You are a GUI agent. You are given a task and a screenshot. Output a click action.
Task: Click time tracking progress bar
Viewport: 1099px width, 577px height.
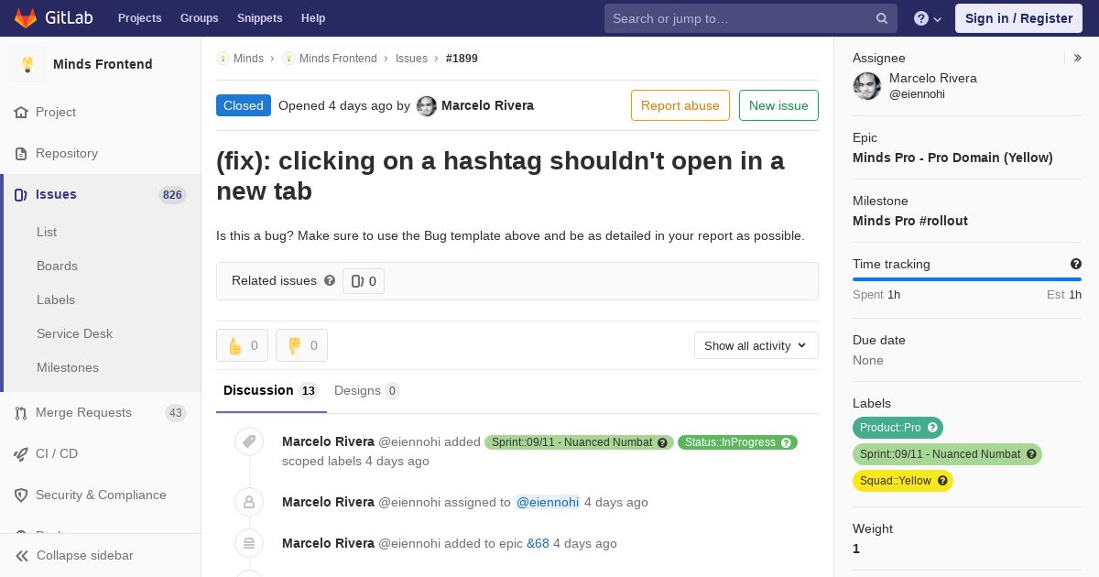point(967,279)
